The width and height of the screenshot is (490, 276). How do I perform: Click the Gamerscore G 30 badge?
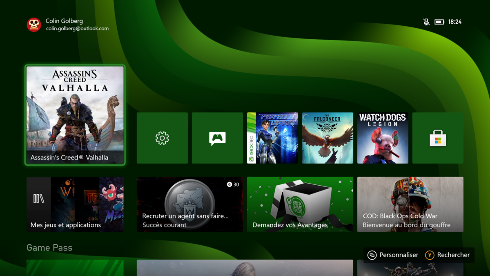pyautogui.click(x=233, y=184)
